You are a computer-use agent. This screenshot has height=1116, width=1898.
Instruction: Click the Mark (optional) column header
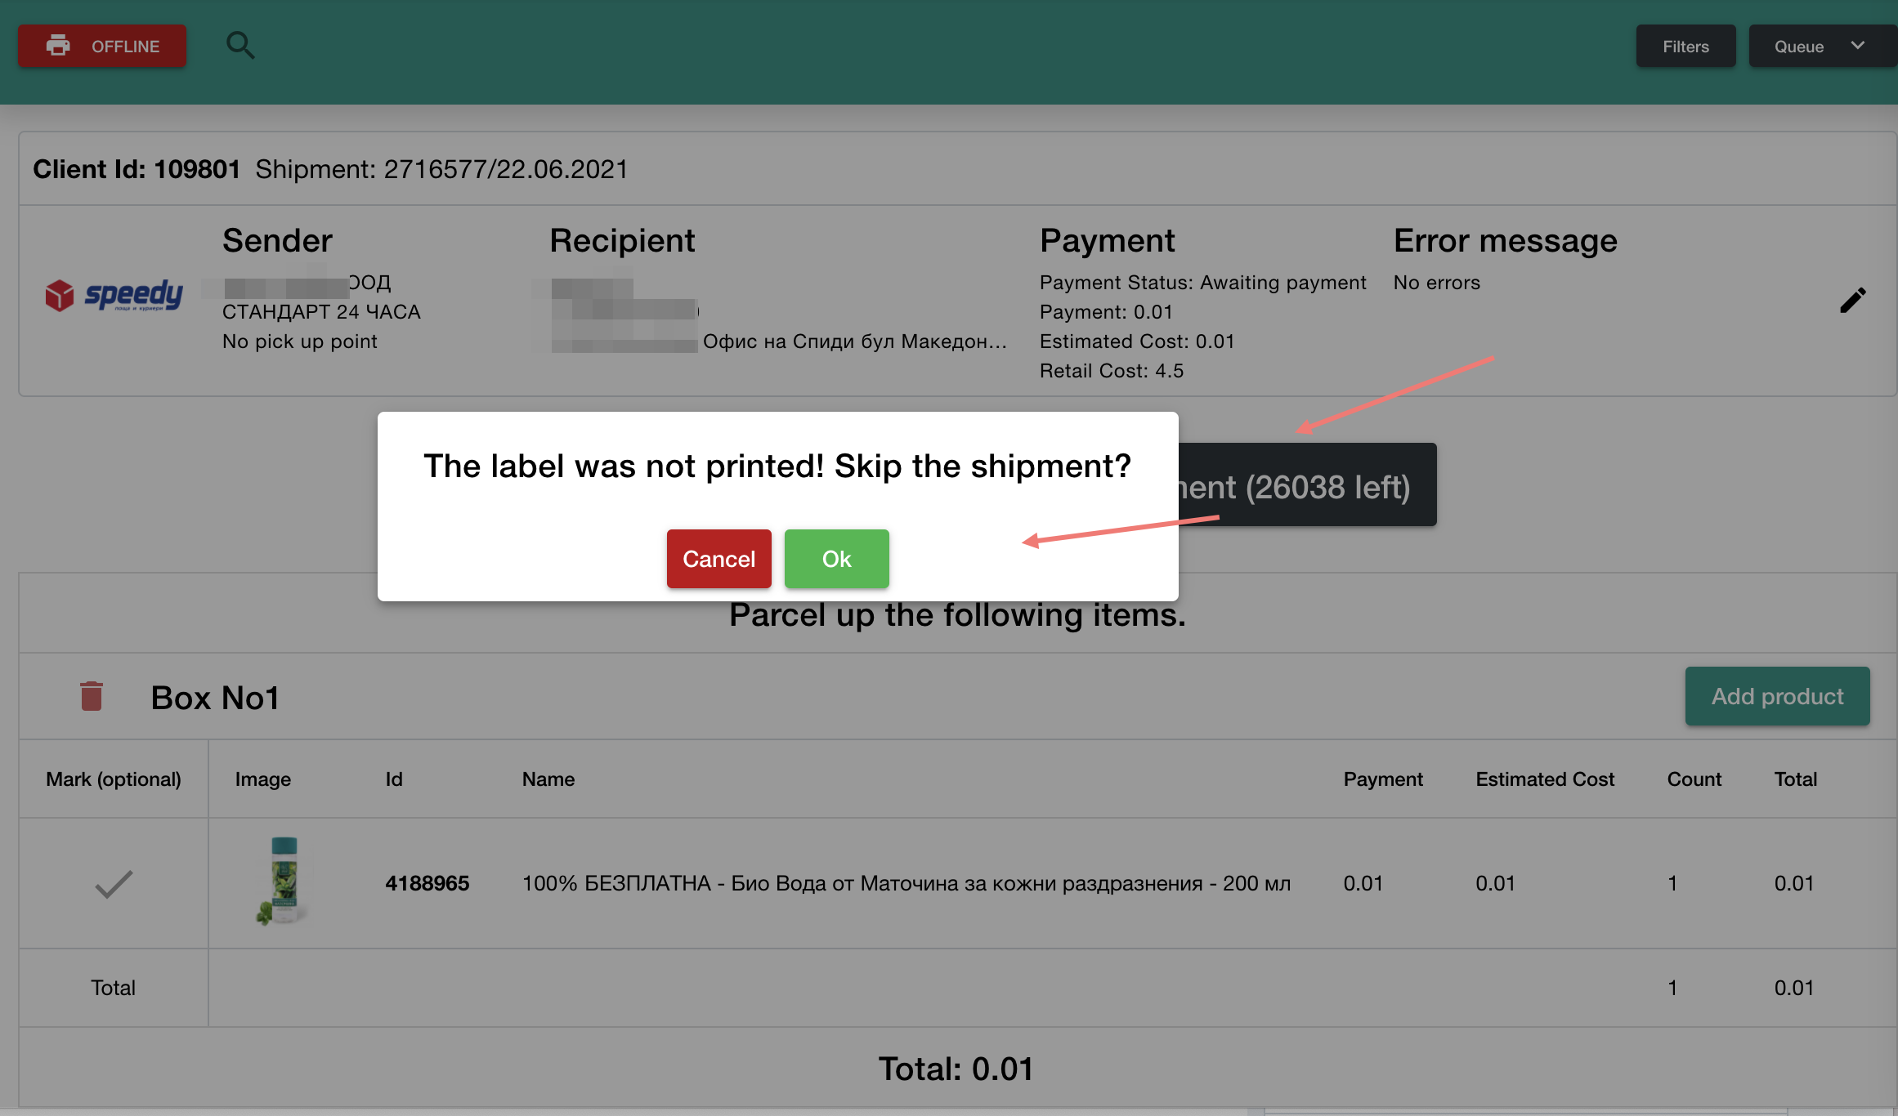point(114,779)
